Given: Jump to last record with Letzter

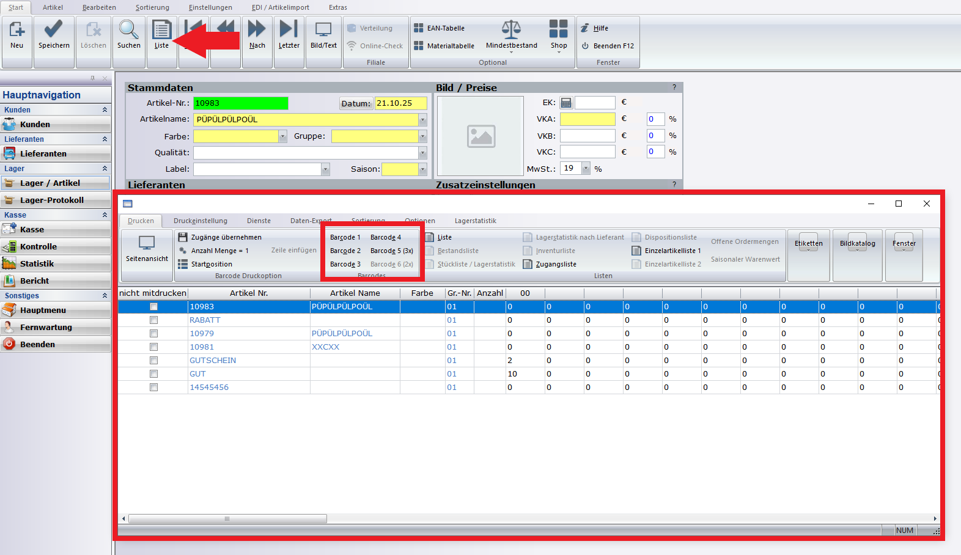Looking at the screenshot, I should coord(289,30).
